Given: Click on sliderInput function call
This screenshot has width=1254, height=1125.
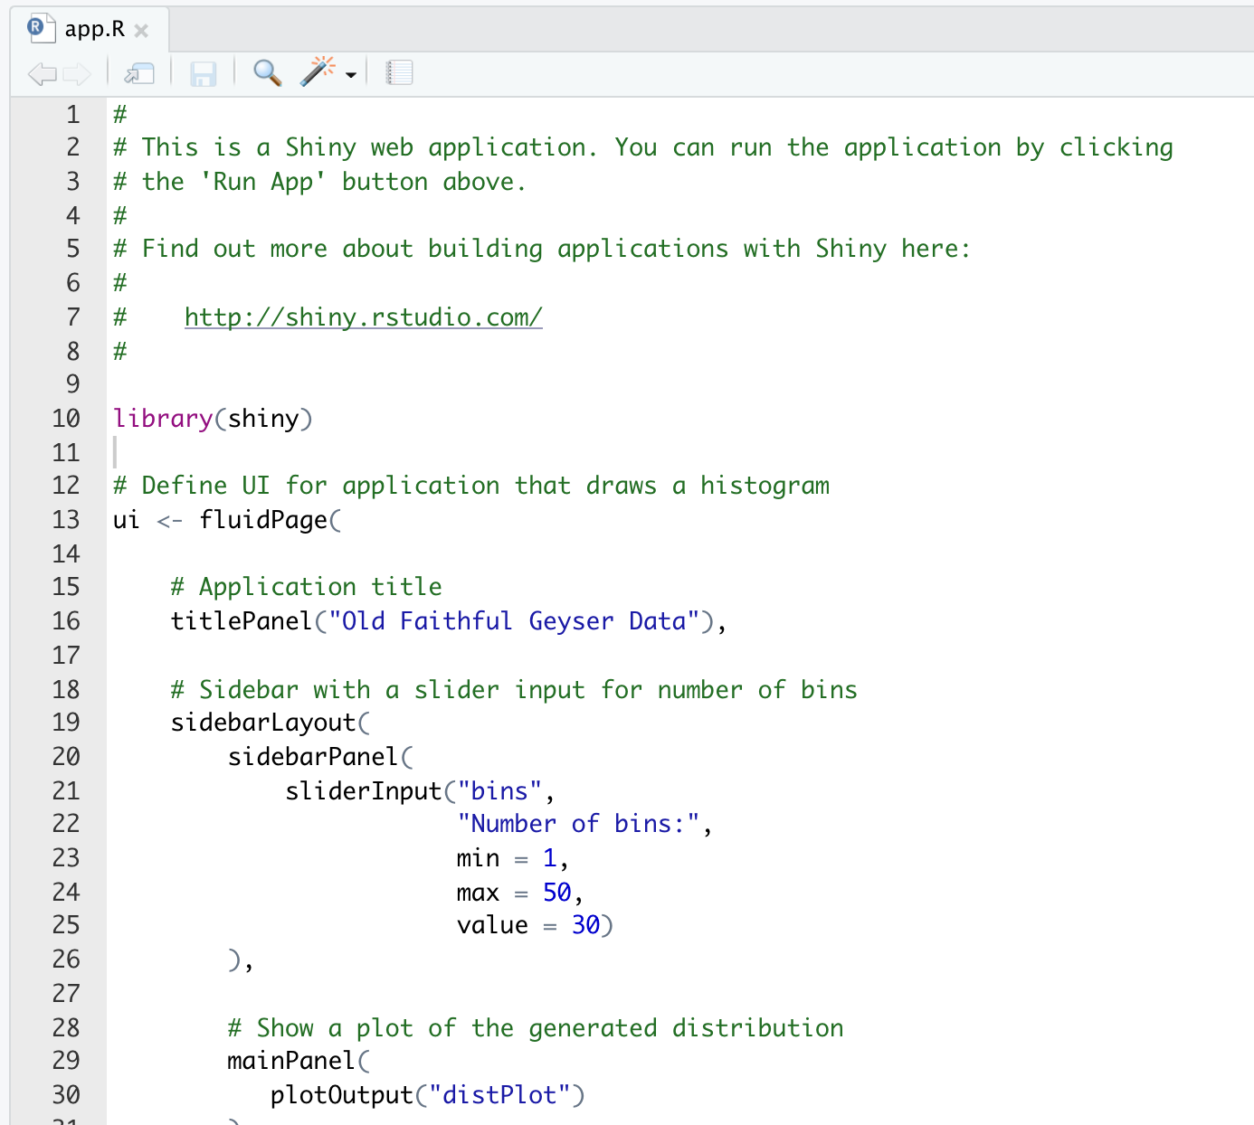Looking at the screenshot, I should pyautogui.click(x=363, y=791).
